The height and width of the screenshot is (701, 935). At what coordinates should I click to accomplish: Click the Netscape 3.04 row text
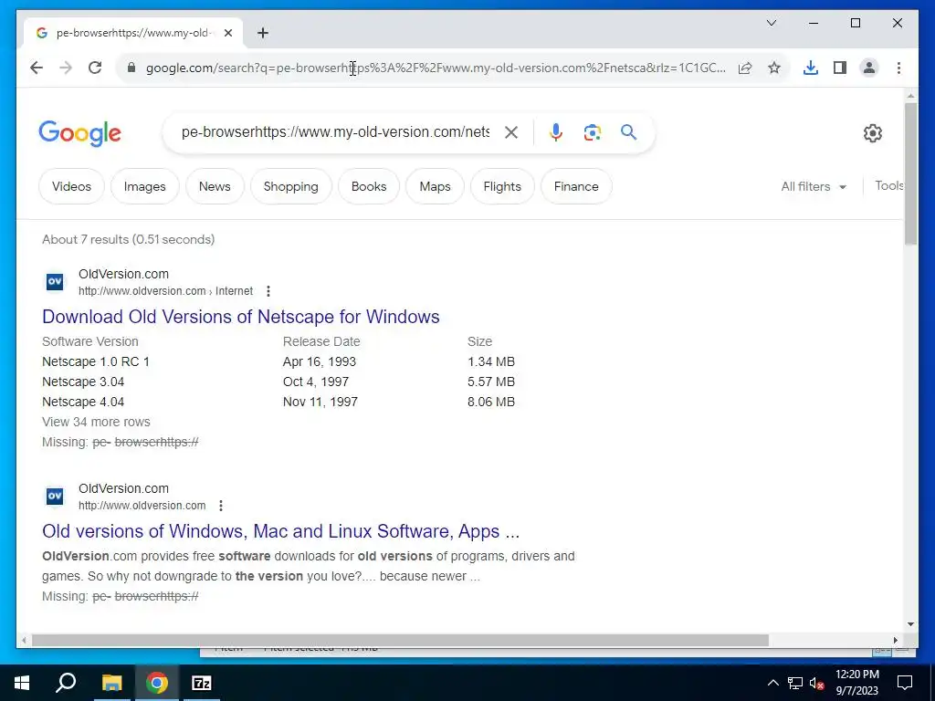(83, 382)
